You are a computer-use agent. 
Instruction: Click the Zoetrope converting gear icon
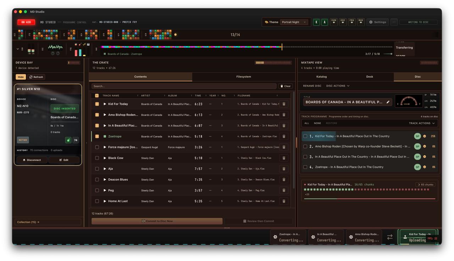click(275, 237)
